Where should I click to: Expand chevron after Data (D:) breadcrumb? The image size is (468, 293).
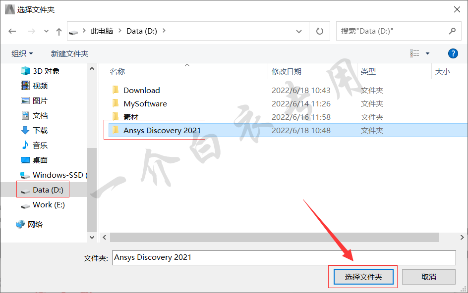coord(164,31)
